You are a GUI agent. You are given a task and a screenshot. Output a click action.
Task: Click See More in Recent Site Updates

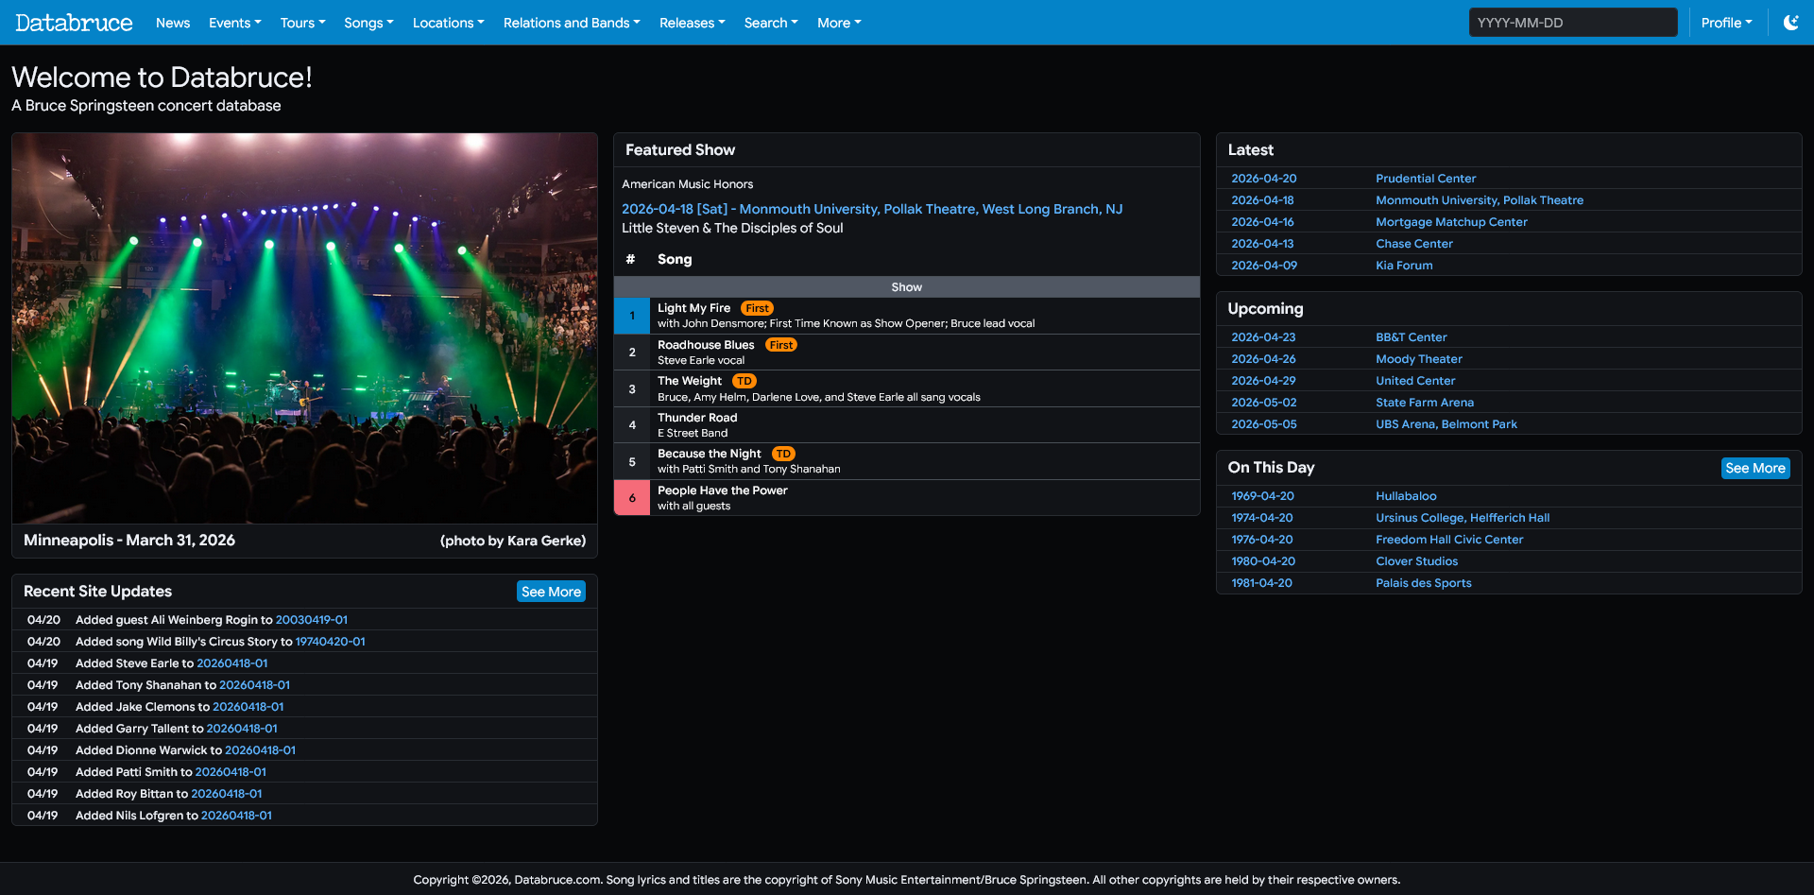(x=551, y=592)
